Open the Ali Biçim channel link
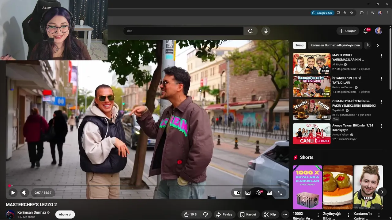The height and width of the screenshot is (220, 392). 337,65
